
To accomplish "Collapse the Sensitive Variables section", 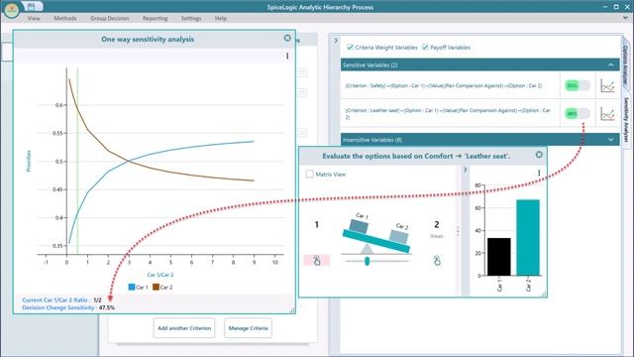I will coord(610,64).
